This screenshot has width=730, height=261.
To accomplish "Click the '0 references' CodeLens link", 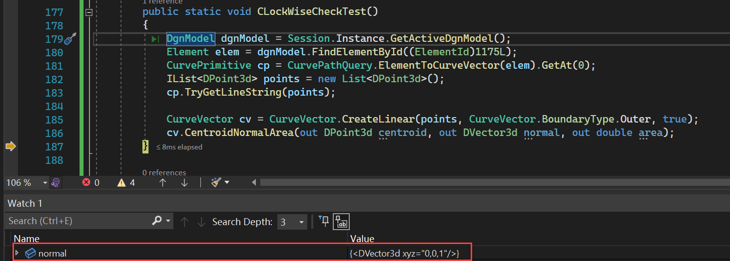I will click(x=164, y=172).
